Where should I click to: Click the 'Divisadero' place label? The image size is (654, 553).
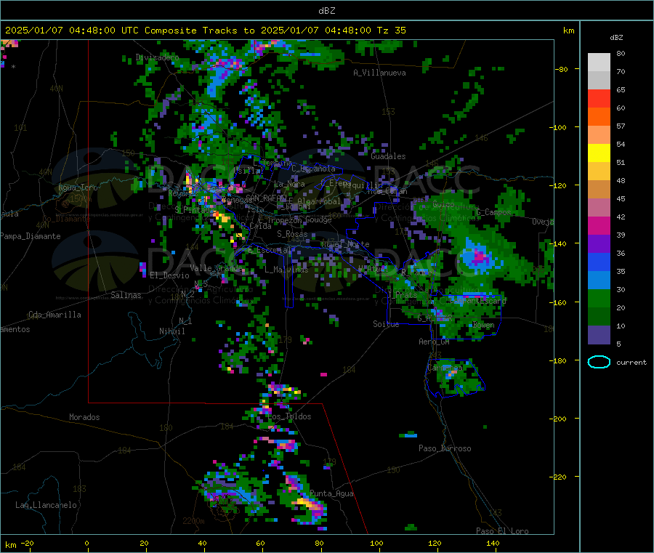click(x=157, y=57)
